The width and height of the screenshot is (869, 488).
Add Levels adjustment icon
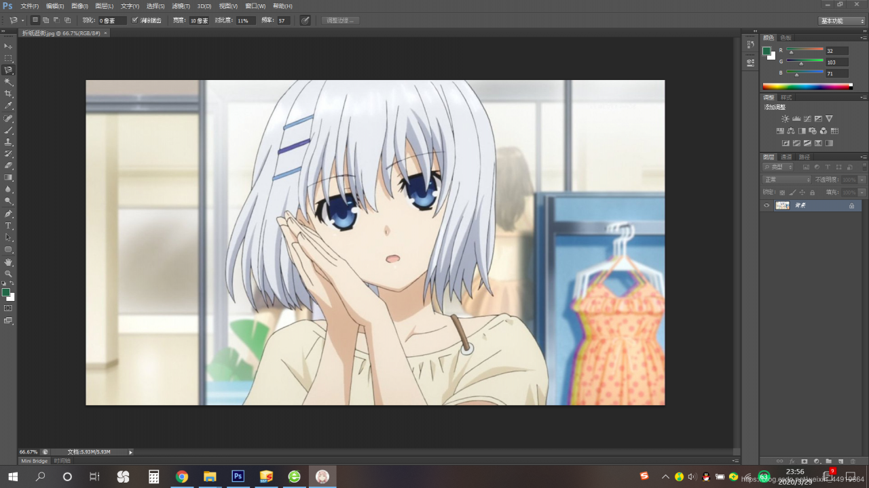(796, 119)
